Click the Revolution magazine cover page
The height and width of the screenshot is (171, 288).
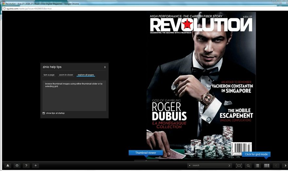[x=201, y=85]
